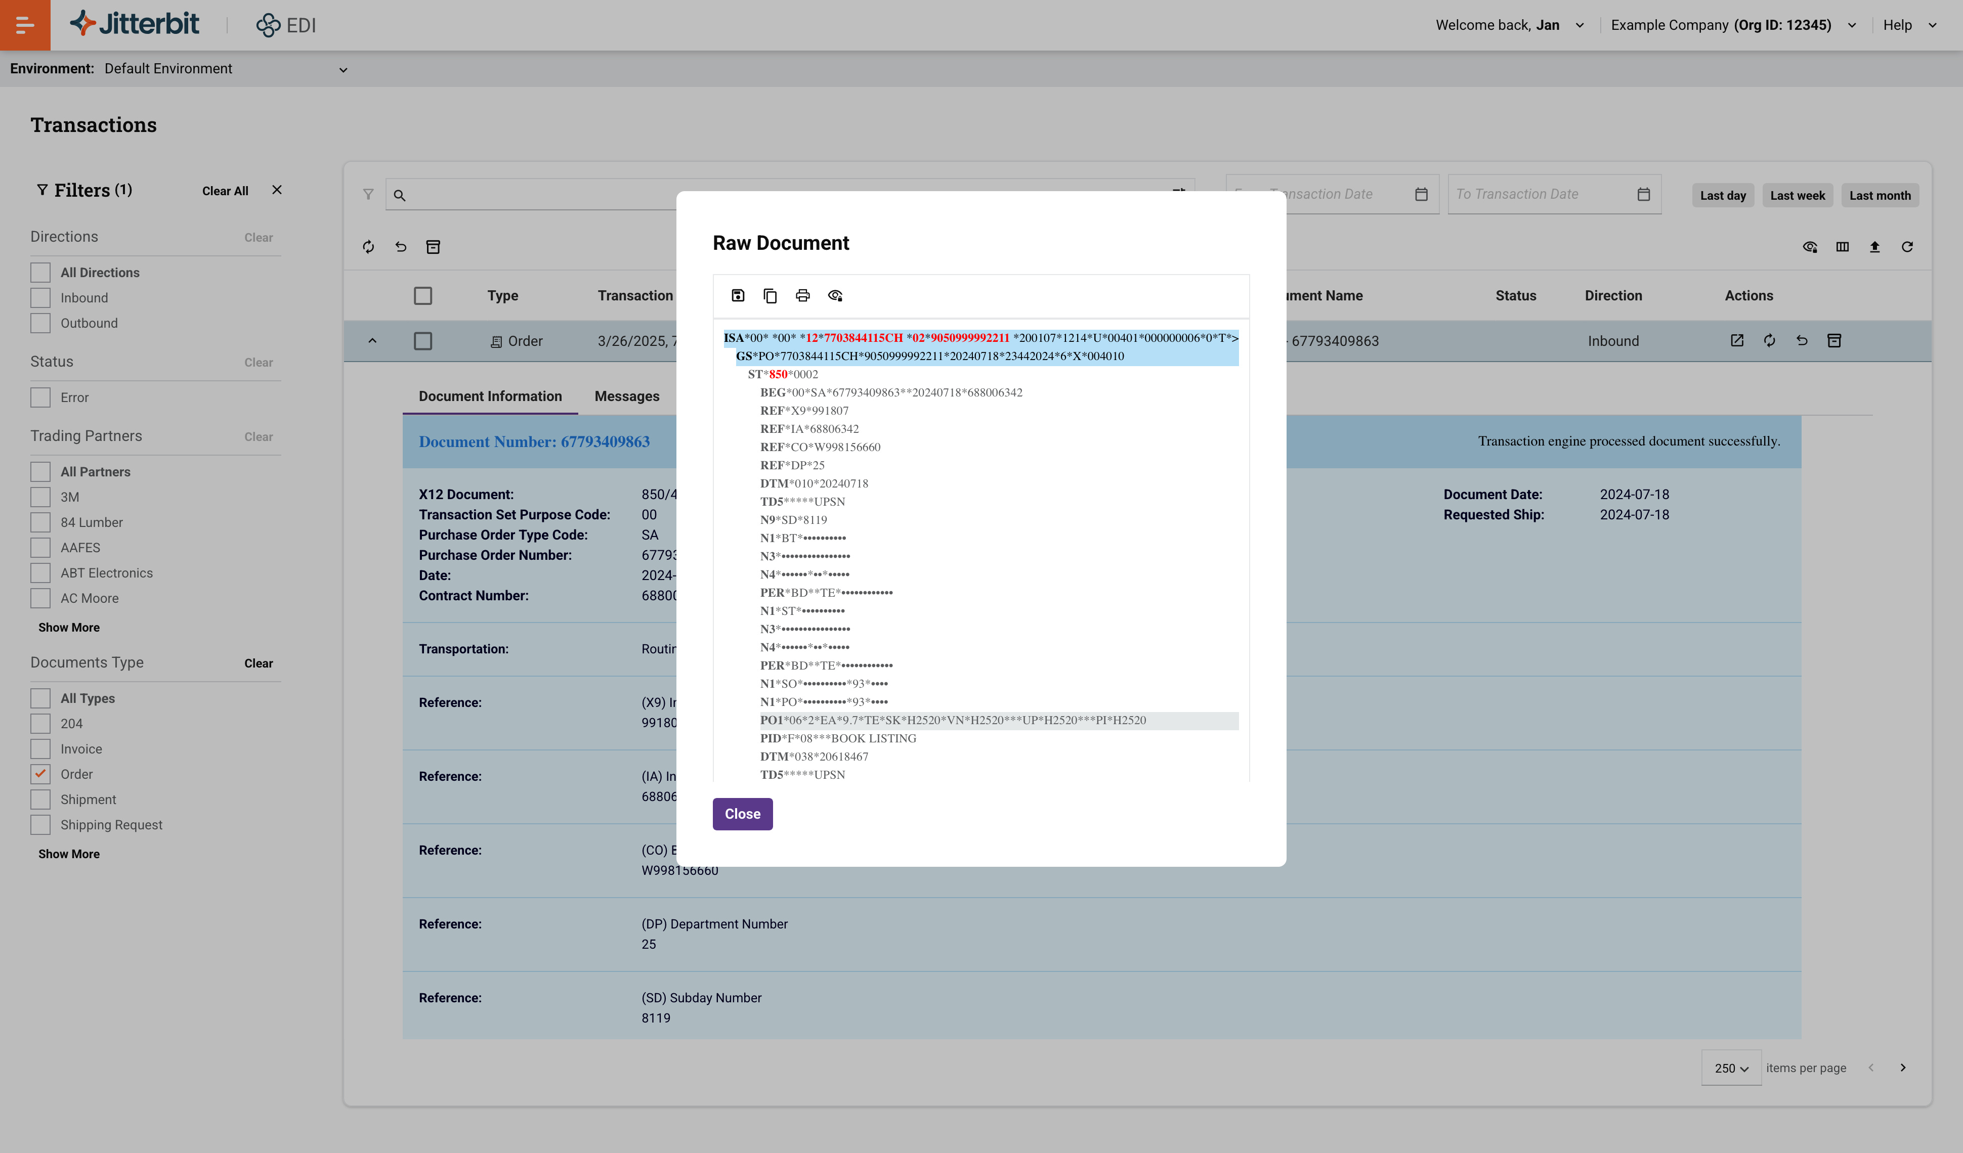Click Clear All filters

[225, 191]
